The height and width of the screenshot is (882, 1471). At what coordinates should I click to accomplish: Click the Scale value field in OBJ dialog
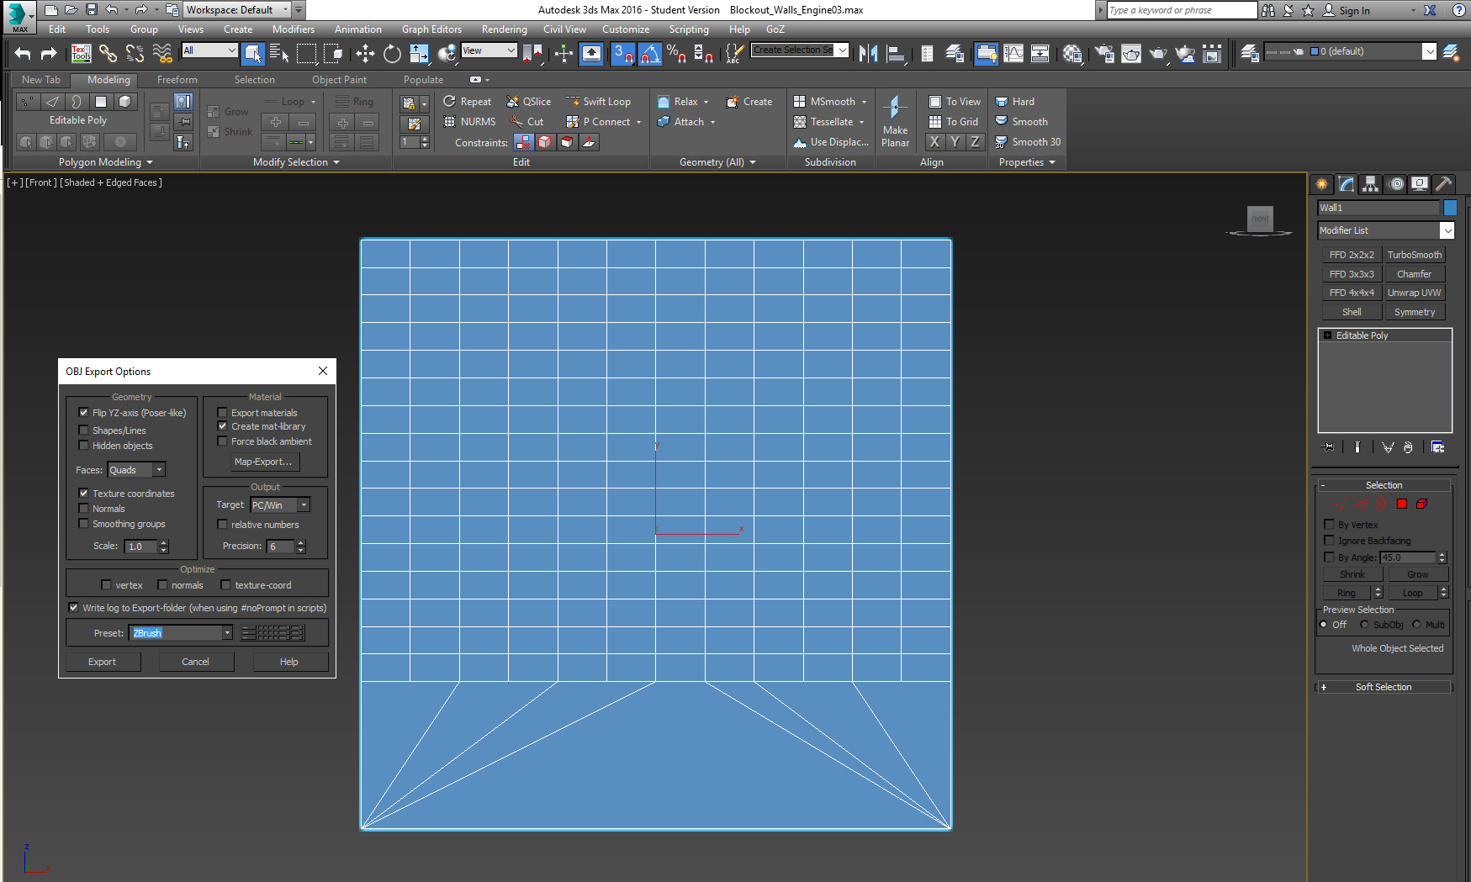(x=141, y=547)
